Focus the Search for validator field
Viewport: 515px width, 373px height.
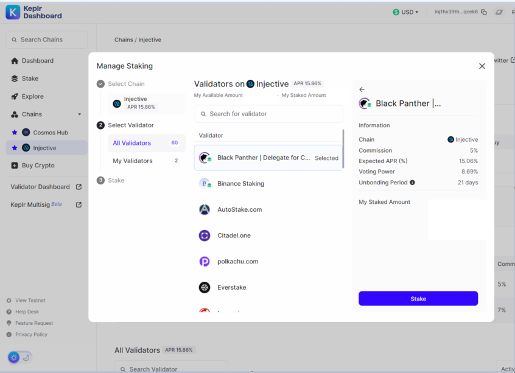268,114
